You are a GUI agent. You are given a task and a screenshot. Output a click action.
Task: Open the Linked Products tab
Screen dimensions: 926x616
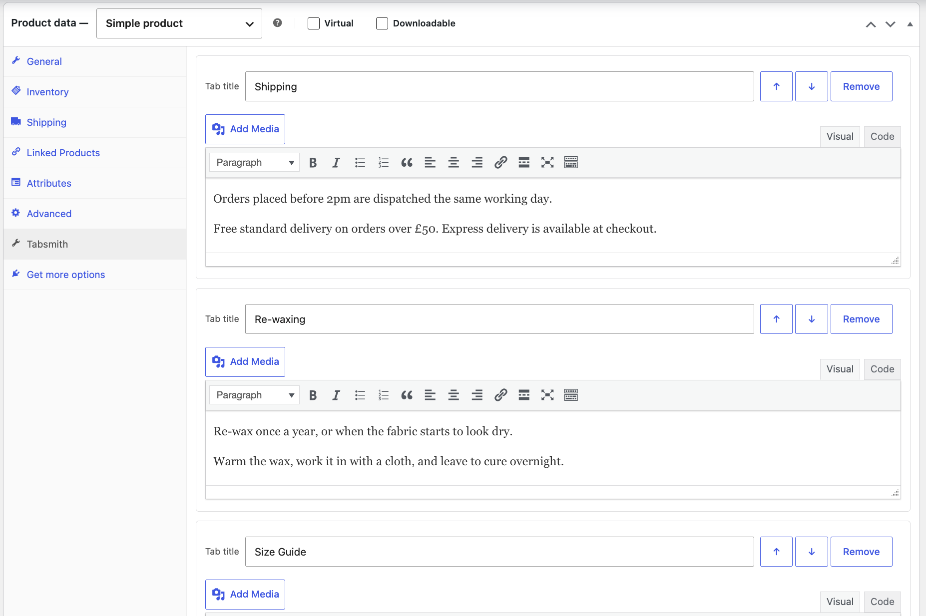click(95, 153)
